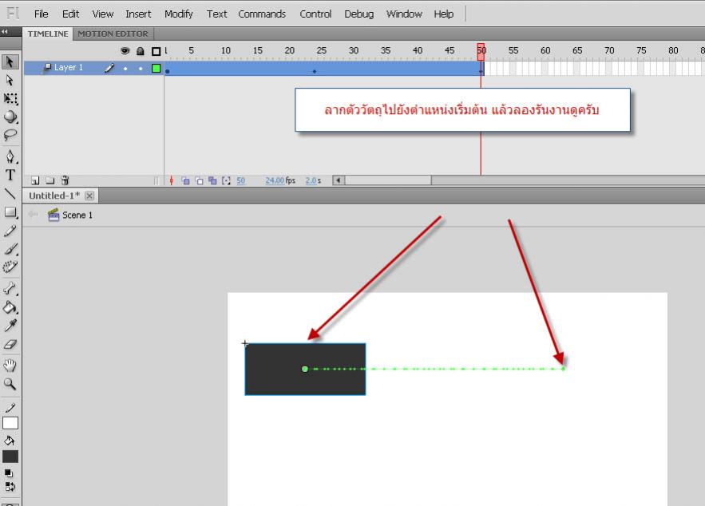Pick the Lasso tool
The height and width of the screenshot is (506, 705).
pyautogui.click(x=10, y=133)
